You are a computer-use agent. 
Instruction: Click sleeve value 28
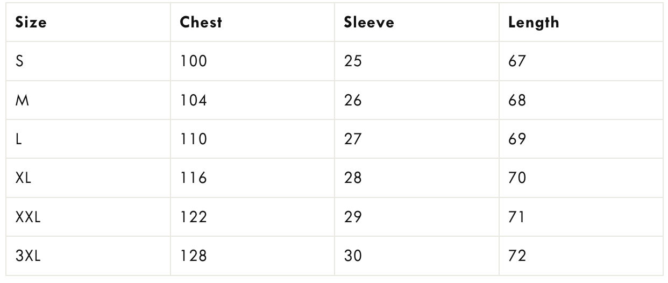click(353, 178)
